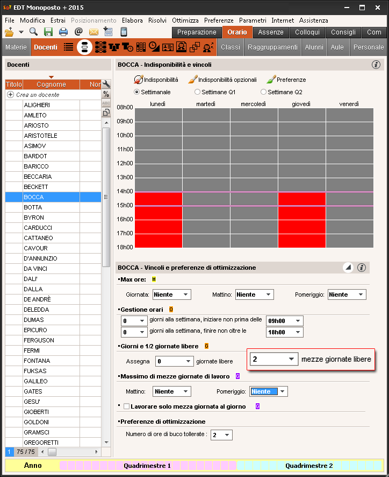Click the teacher photo portrait icon
Screen dimensions: 389x477
(181, 47)
